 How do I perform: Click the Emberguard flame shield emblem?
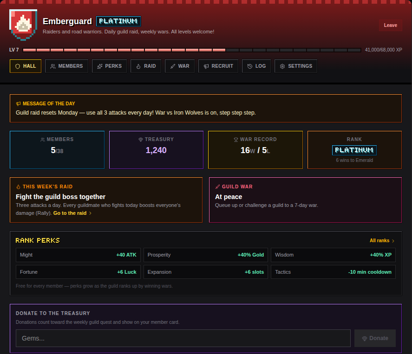click(x=23, y=25)
